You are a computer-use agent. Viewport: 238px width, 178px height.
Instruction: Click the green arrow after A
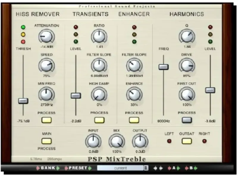178,168
